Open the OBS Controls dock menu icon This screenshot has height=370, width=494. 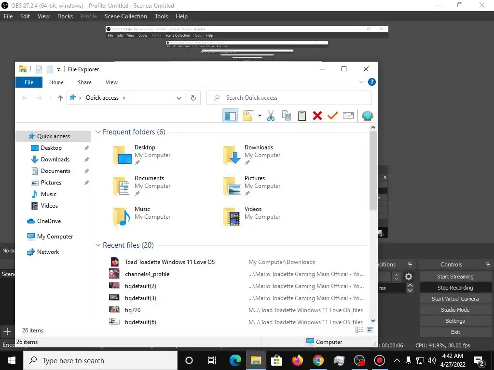pos(488,264)
